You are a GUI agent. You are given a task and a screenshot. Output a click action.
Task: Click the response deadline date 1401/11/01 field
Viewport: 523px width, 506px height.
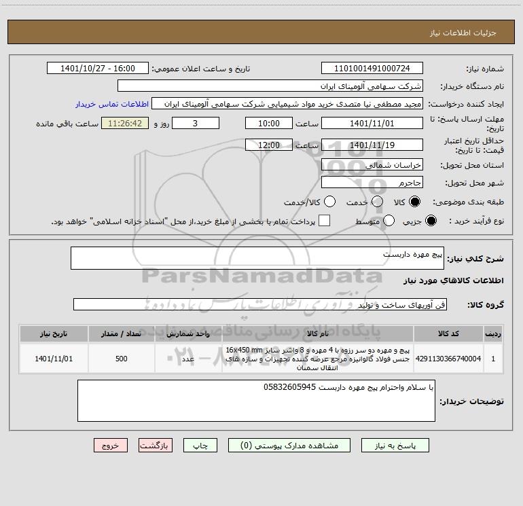tap(372, 124)
